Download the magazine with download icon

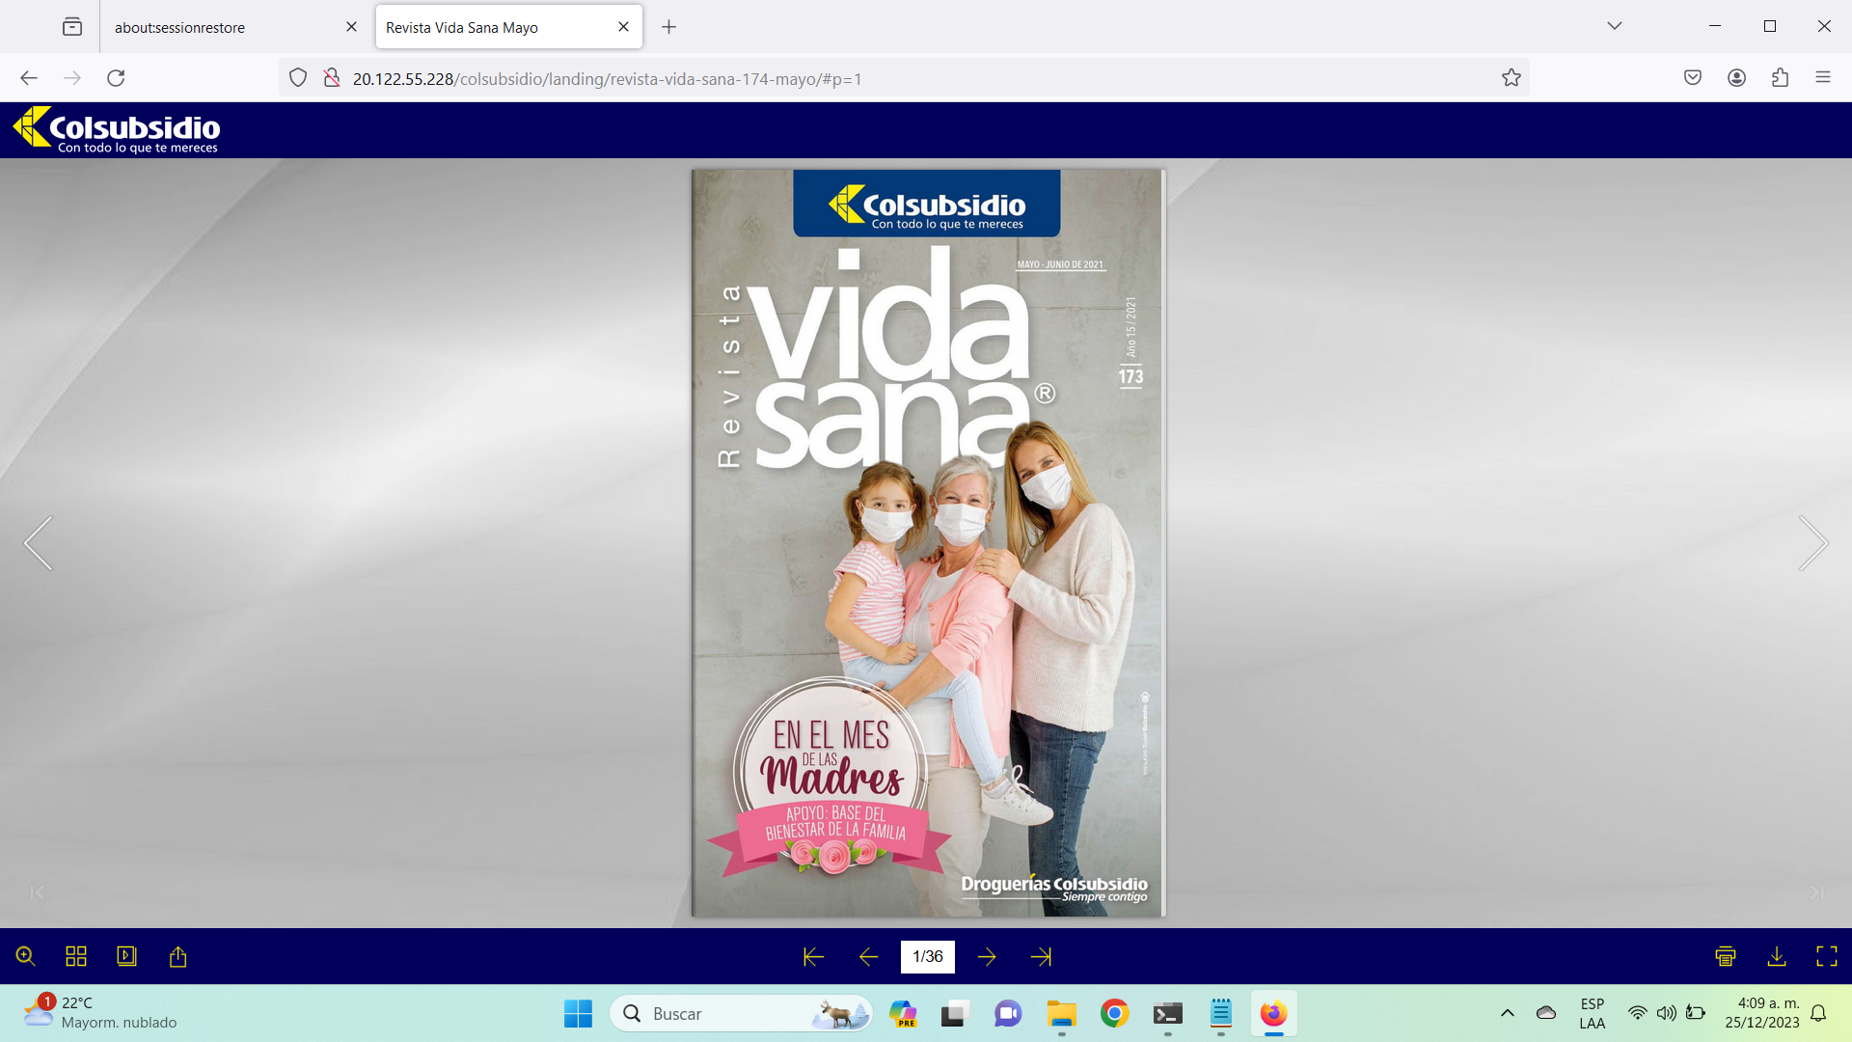1776,956
